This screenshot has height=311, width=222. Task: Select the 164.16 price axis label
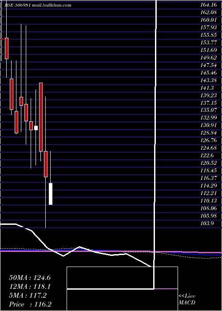pyautogui.click(x=208, y=5)
